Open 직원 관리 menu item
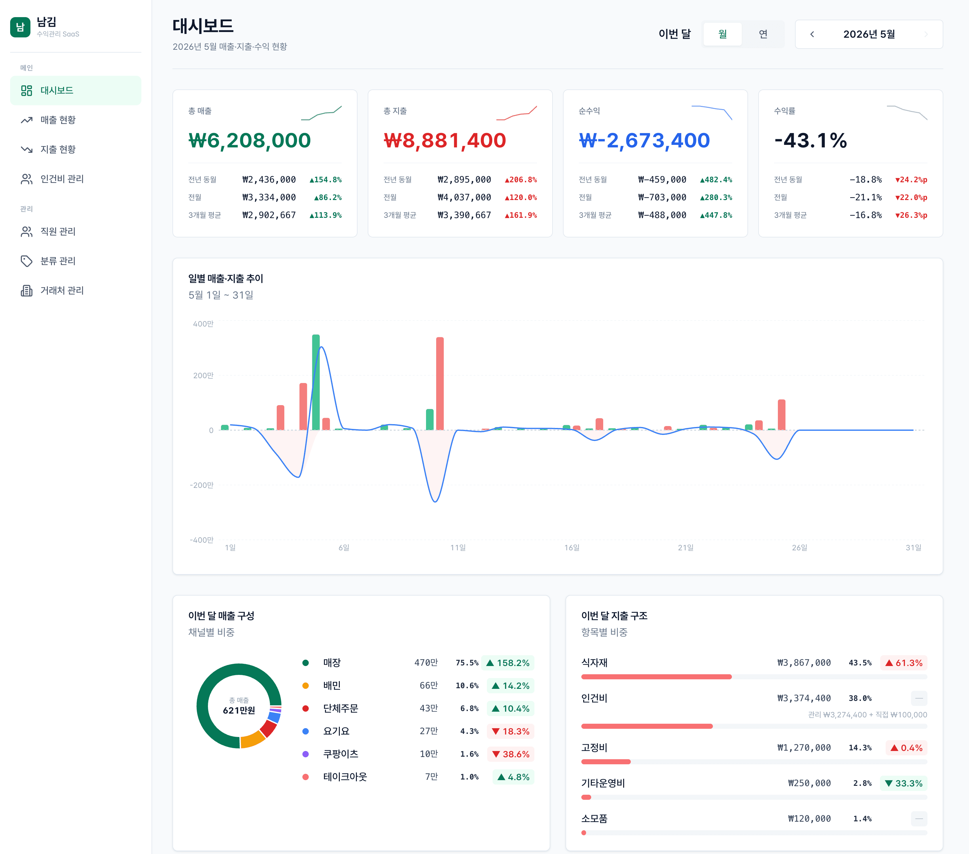This screenshot has height=854, width=969. tap(75, 231)
